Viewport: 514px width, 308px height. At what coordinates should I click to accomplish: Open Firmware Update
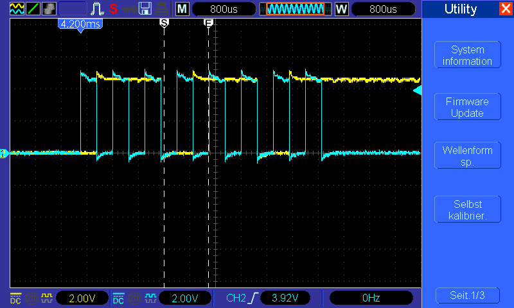point(468,107)
